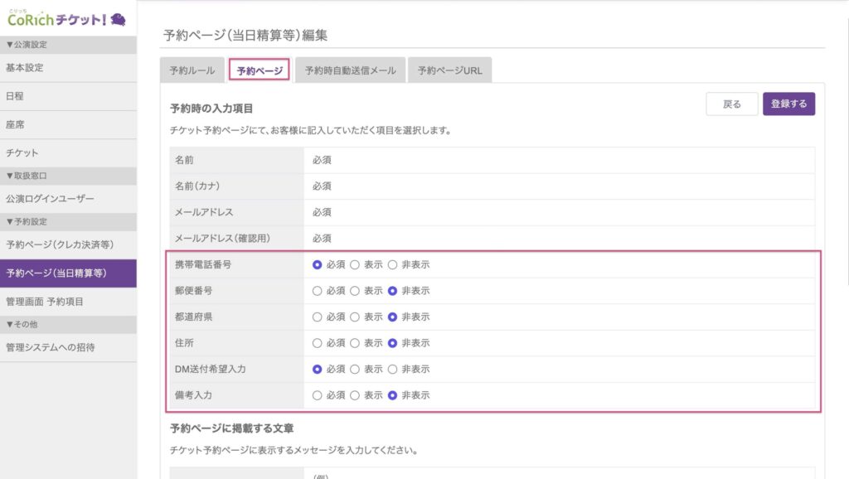Switch to the 予約ページURL tab
The image size is (849, 479).
click(x=449, y=70)
